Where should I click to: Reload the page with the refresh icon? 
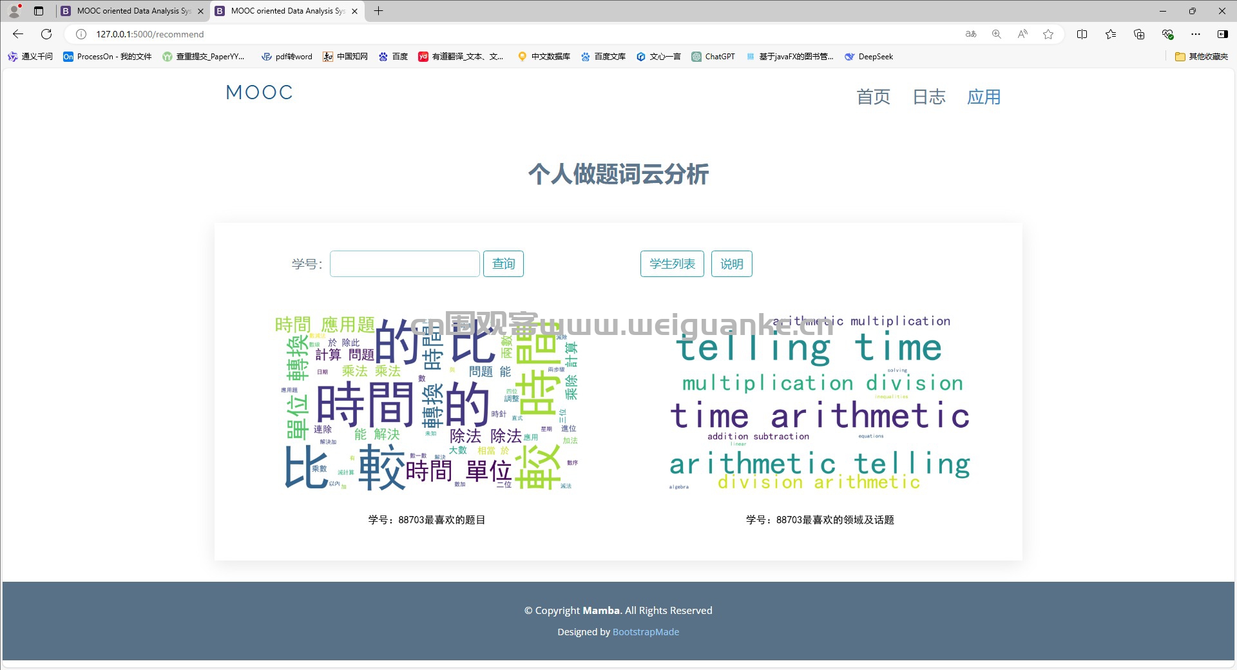coord(46,34)
